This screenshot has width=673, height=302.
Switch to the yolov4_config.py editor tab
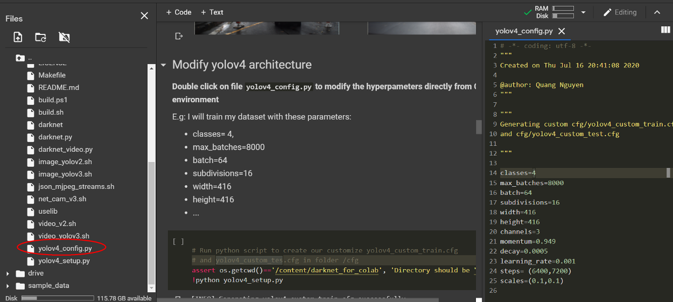pos(524,31)
